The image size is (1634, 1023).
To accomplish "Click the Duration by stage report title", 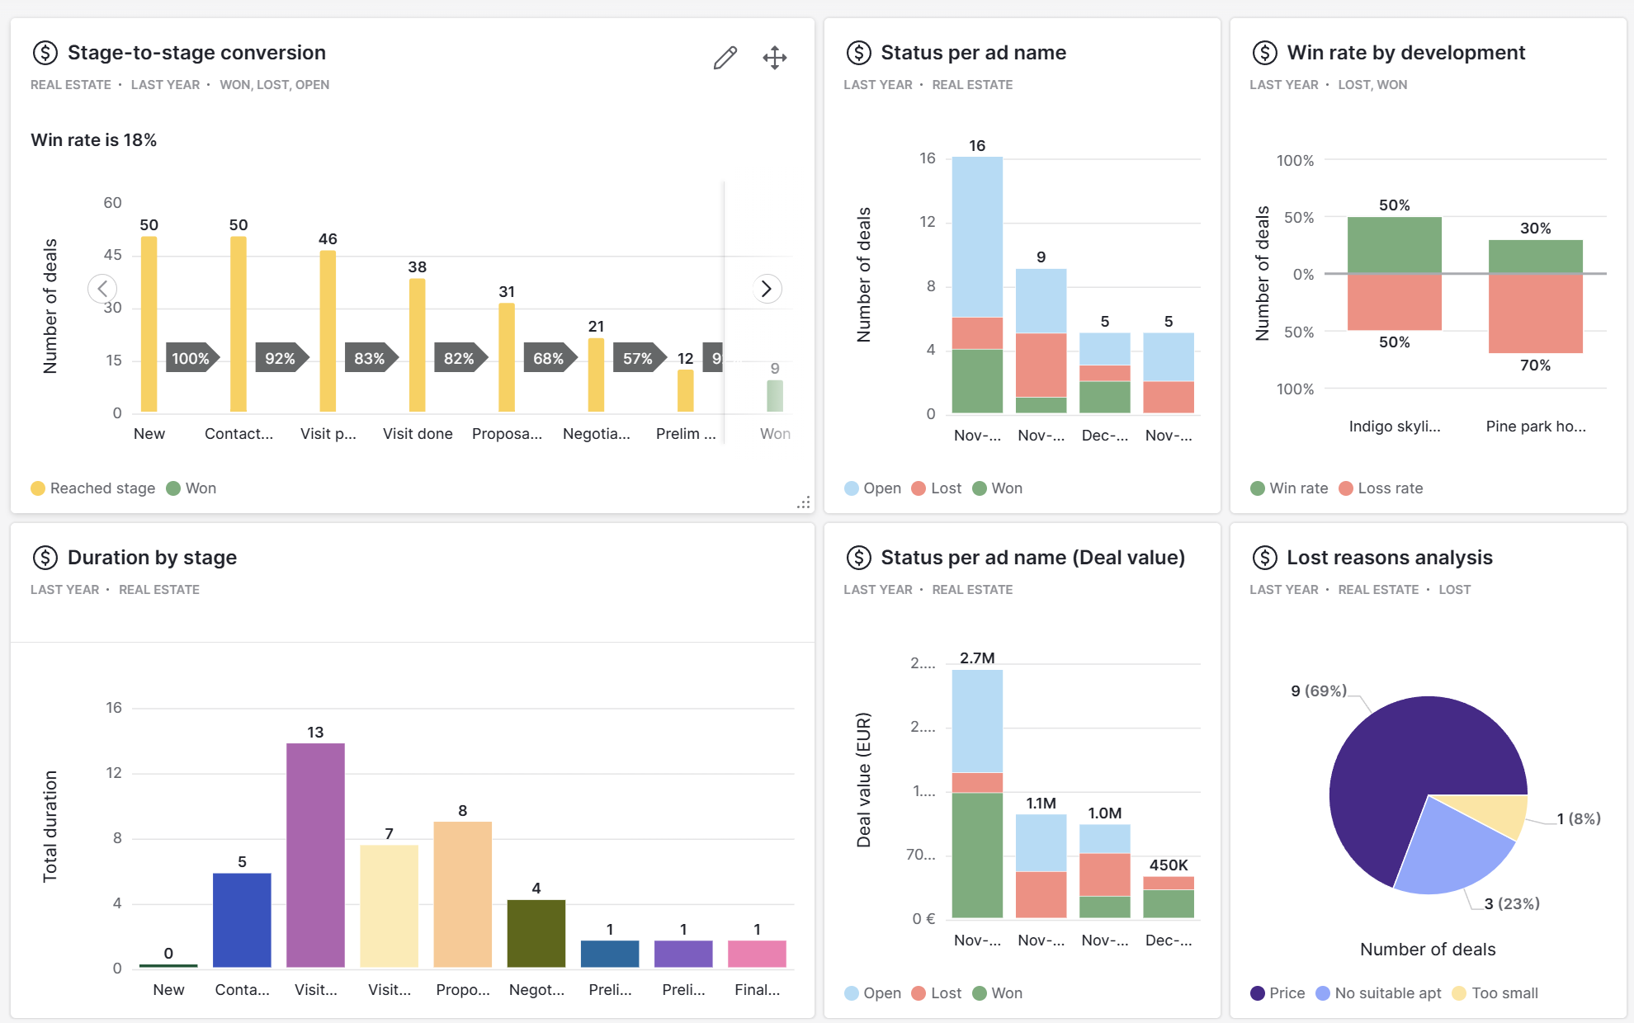I will pyautogui.click(x=152, y=558).
